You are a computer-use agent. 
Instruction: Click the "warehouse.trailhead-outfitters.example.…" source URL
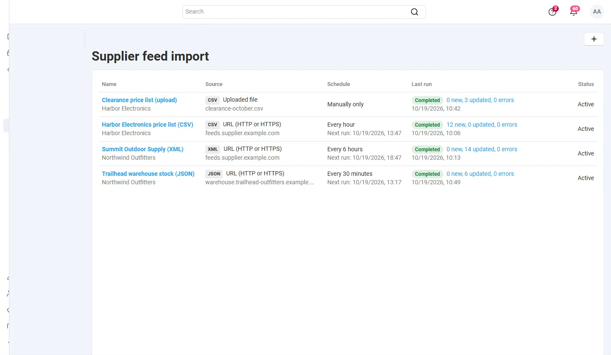(x=260, y=182)
